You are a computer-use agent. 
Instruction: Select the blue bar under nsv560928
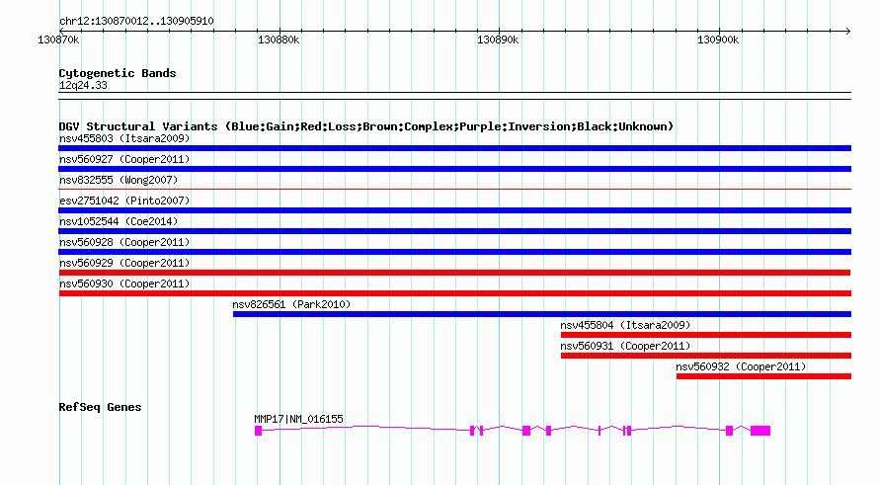(454, 252)
